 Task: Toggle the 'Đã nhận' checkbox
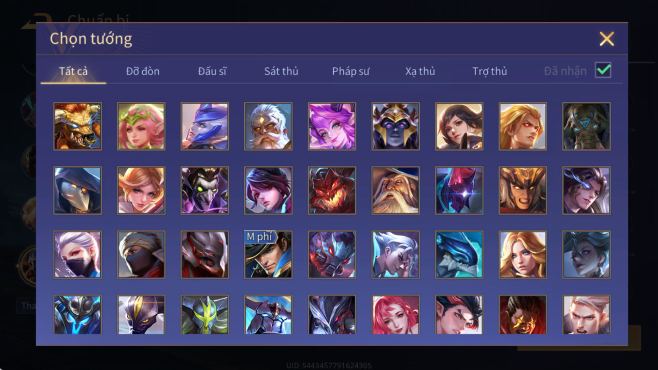[x=603, y=70]
